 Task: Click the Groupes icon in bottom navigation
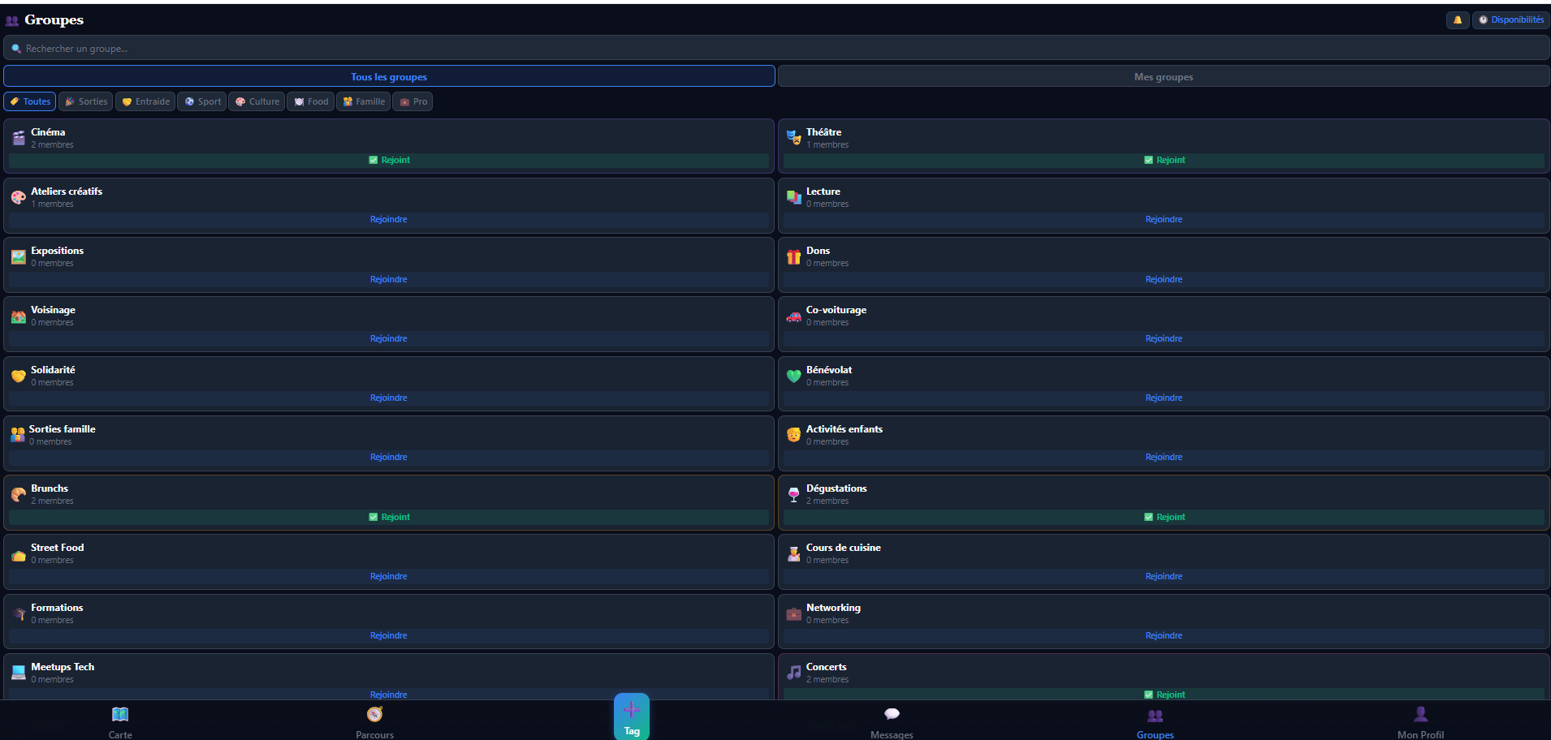coord(1155,716)
